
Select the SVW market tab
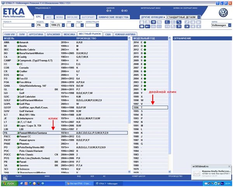[x=22, y=34]
